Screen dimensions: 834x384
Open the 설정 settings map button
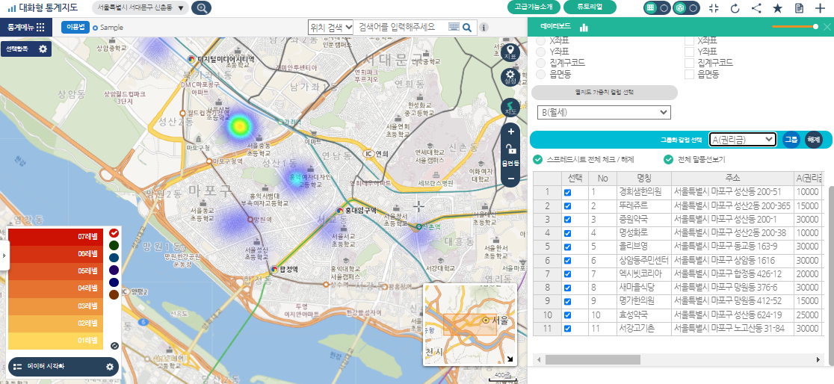coord(510,78)
